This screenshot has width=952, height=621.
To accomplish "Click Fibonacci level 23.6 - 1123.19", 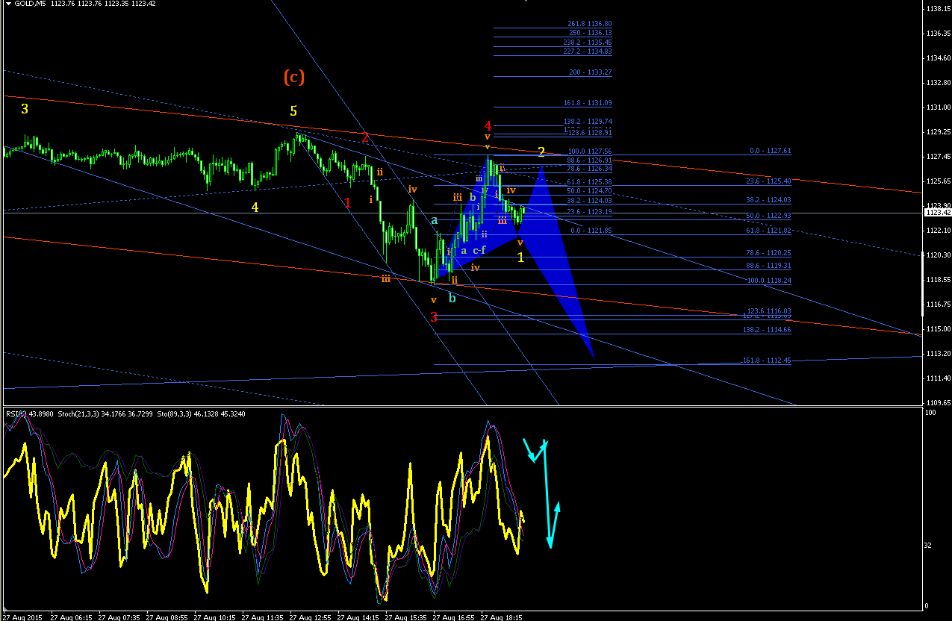I will 590,212.
